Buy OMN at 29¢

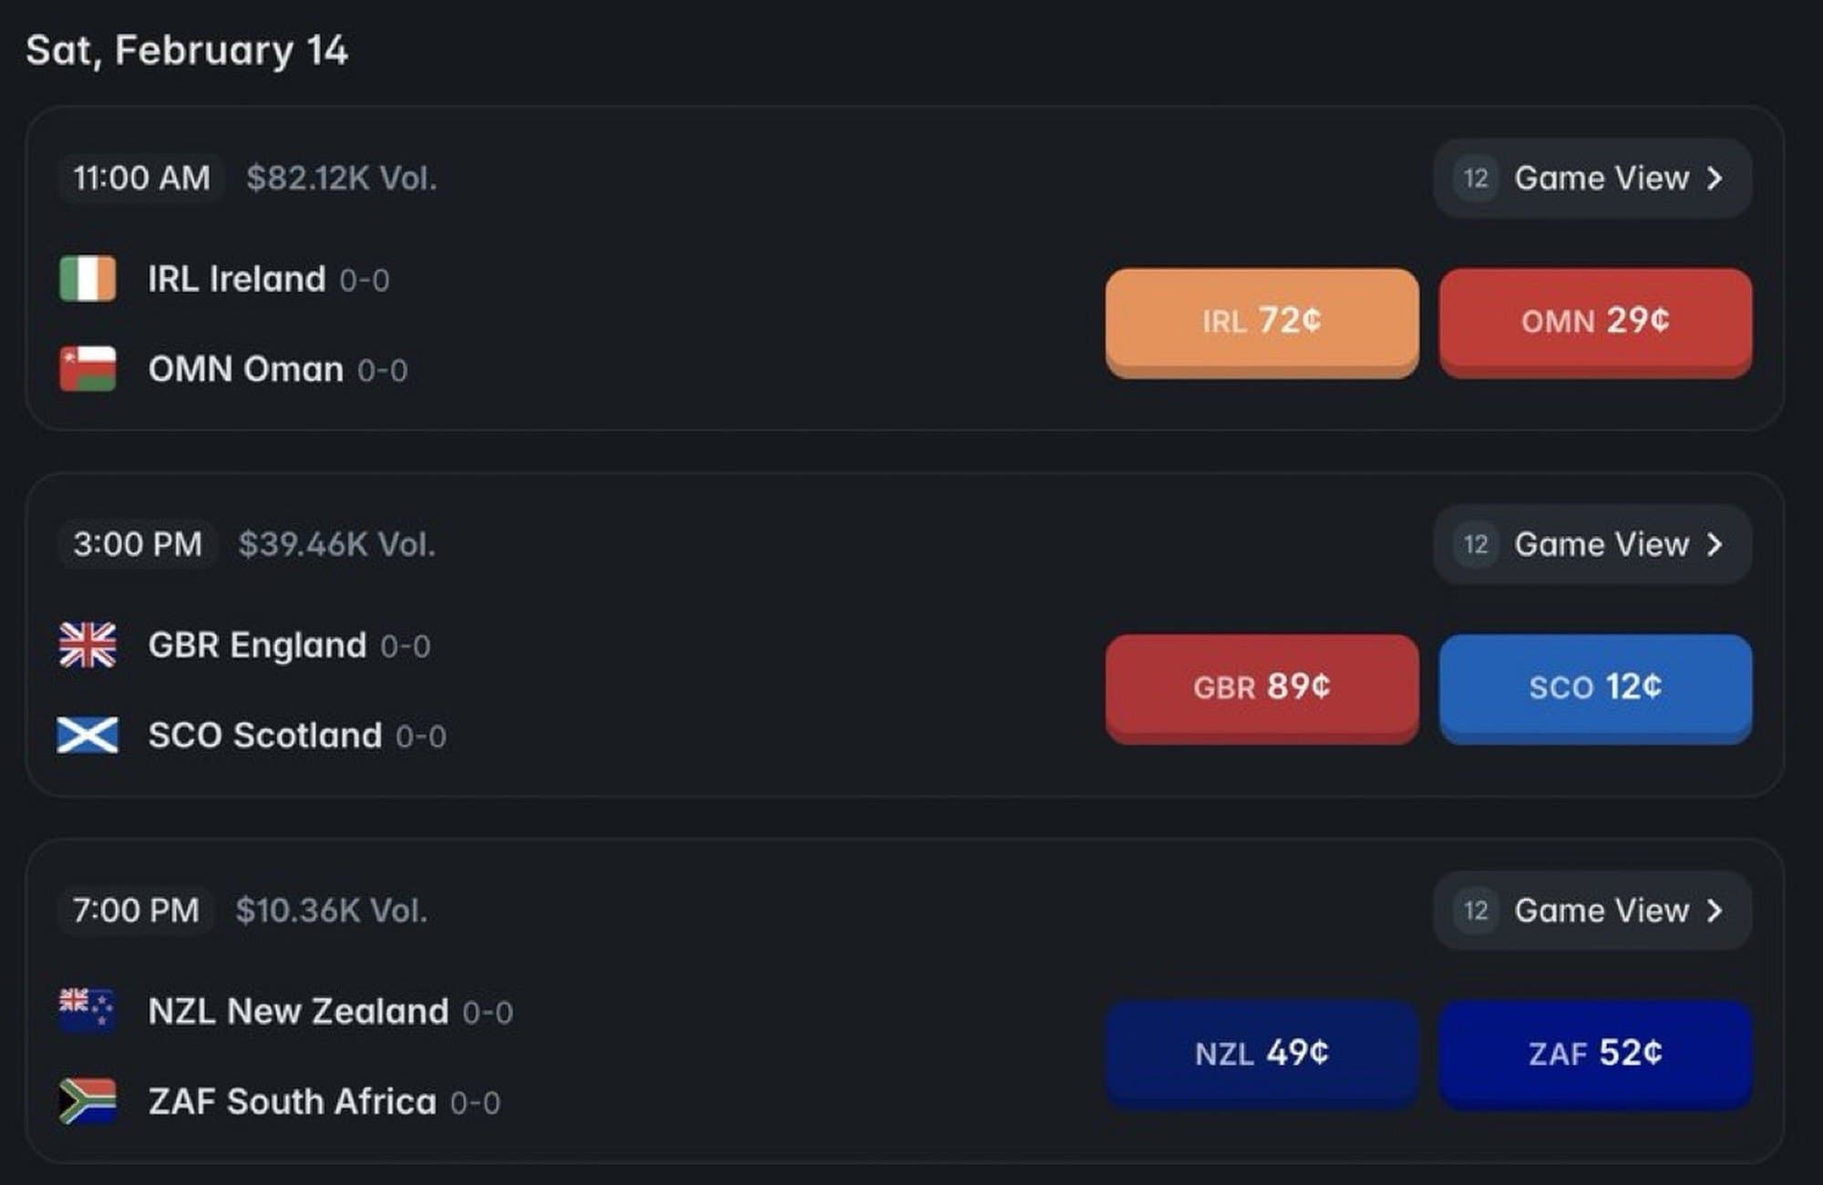click(x=1595, y=321)
